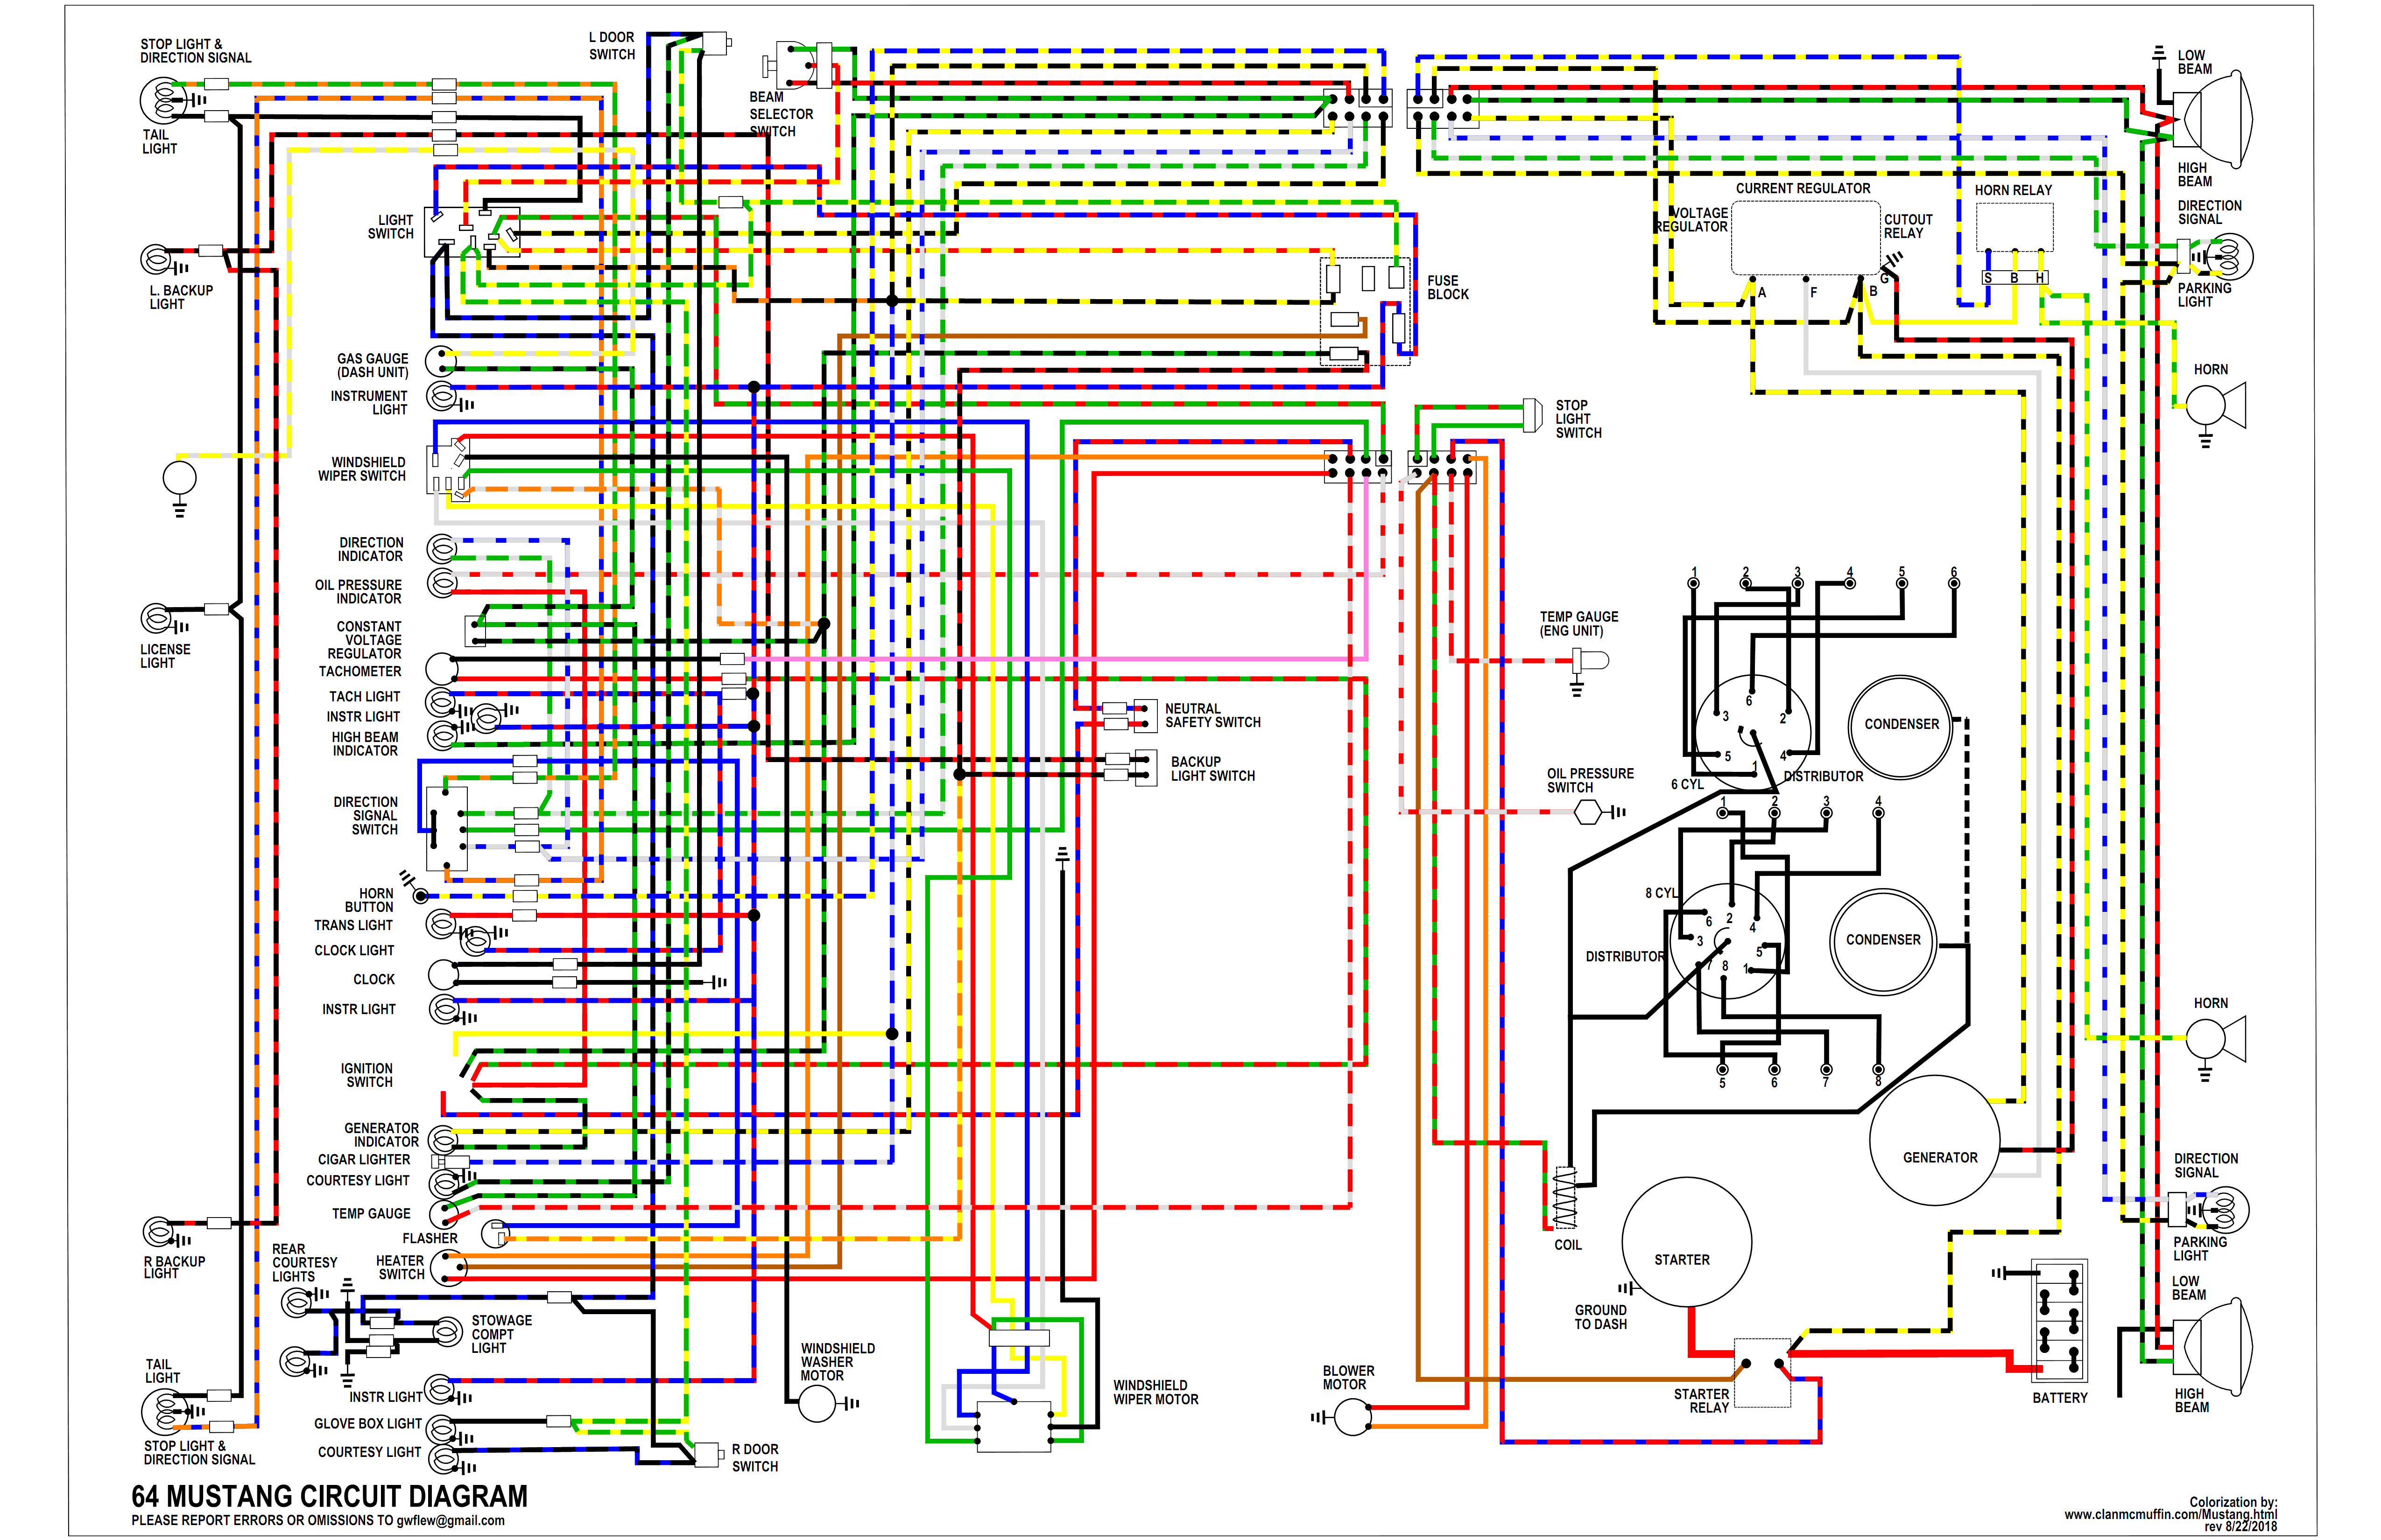Click the Beam Selector Switch symbol
This screenshot has width=2381, height=1540.
coord(796,66)
